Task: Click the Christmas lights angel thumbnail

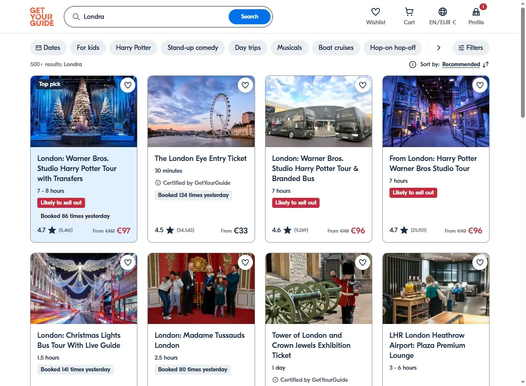Action: [x=84, y=288]
